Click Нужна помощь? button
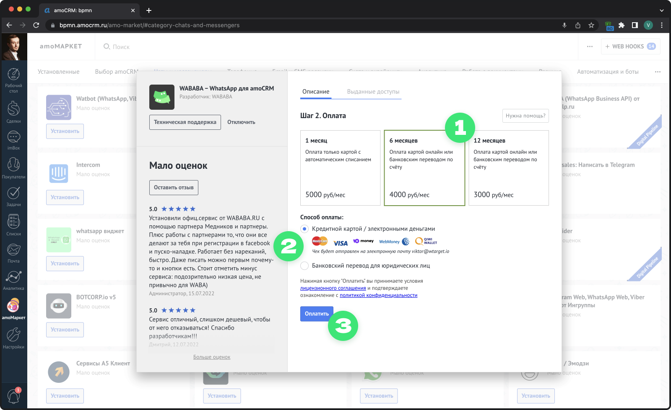Screen dimensions: 671x410 (525, 116)
